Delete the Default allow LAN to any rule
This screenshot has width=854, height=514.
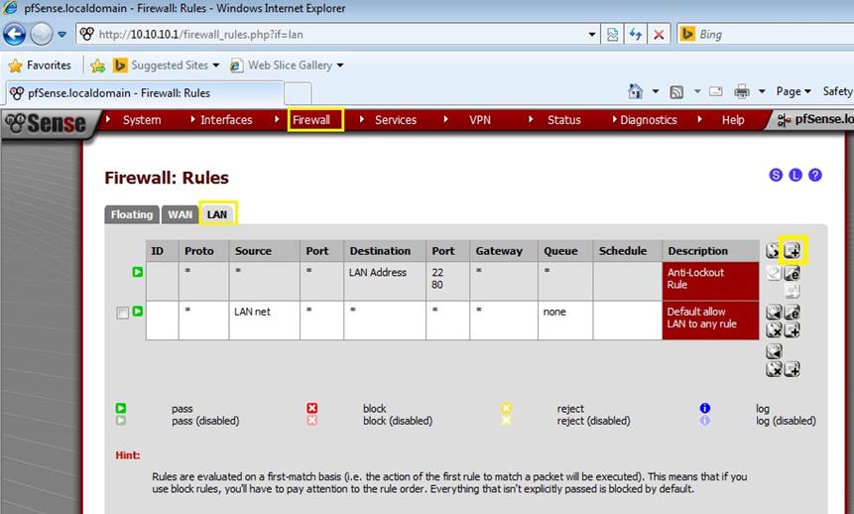coord(774,329)
